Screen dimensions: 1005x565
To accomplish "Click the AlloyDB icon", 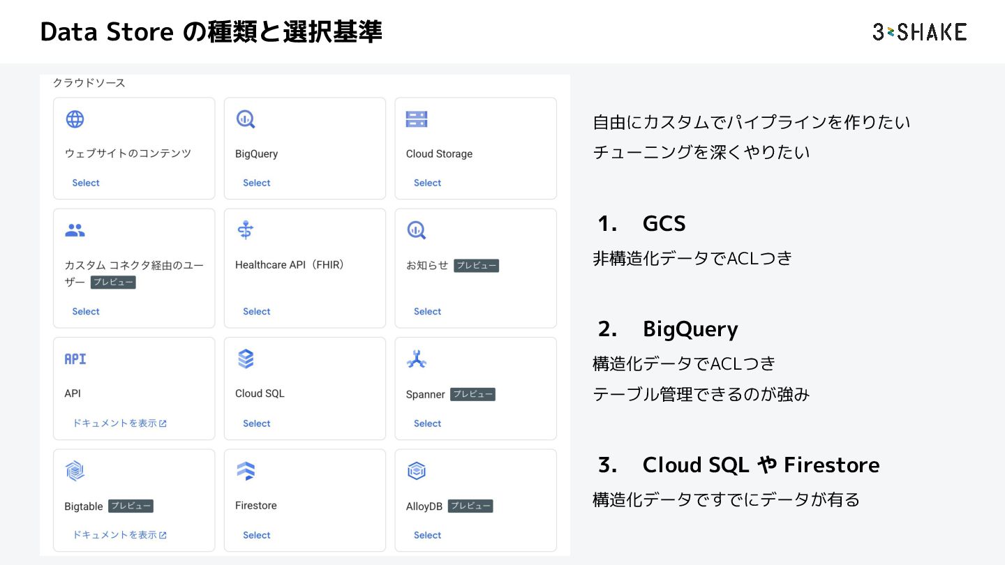I will pos(417,471).
